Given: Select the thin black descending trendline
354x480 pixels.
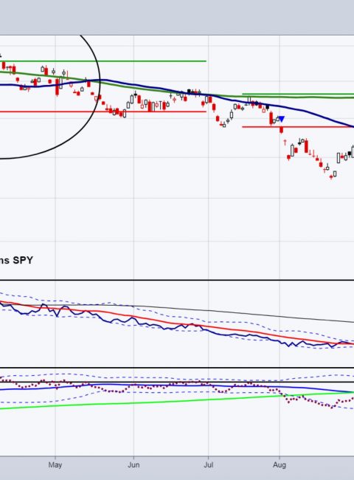Looking at the screenshot, I should 245,313.
